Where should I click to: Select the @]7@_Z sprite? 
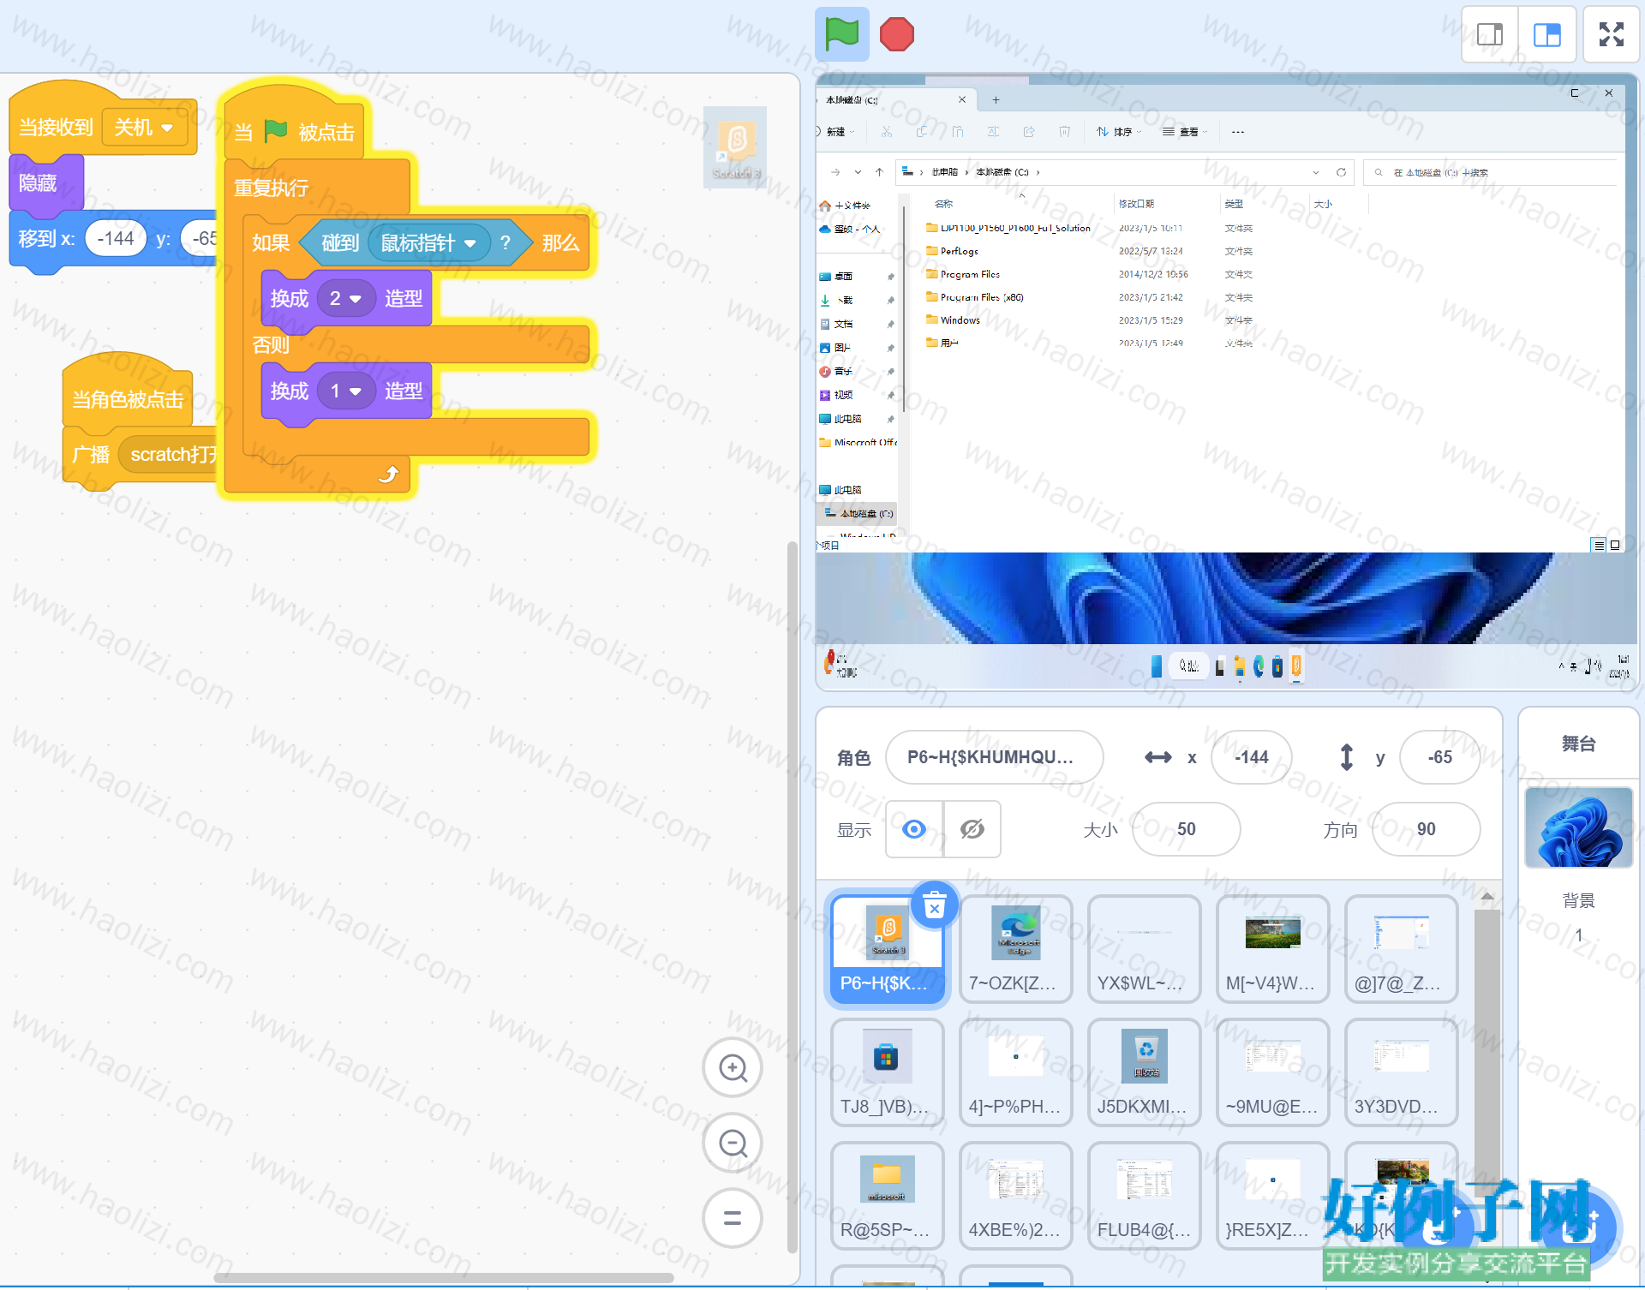tap(1402, 949)
